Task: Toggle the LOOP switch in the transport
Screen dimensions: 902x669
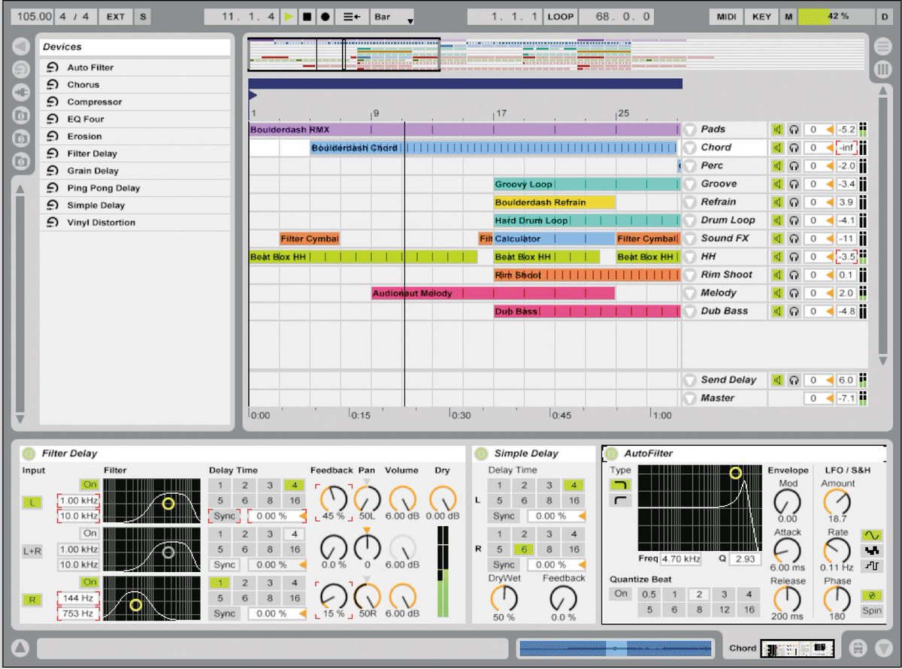Action: tap(560, 16)
